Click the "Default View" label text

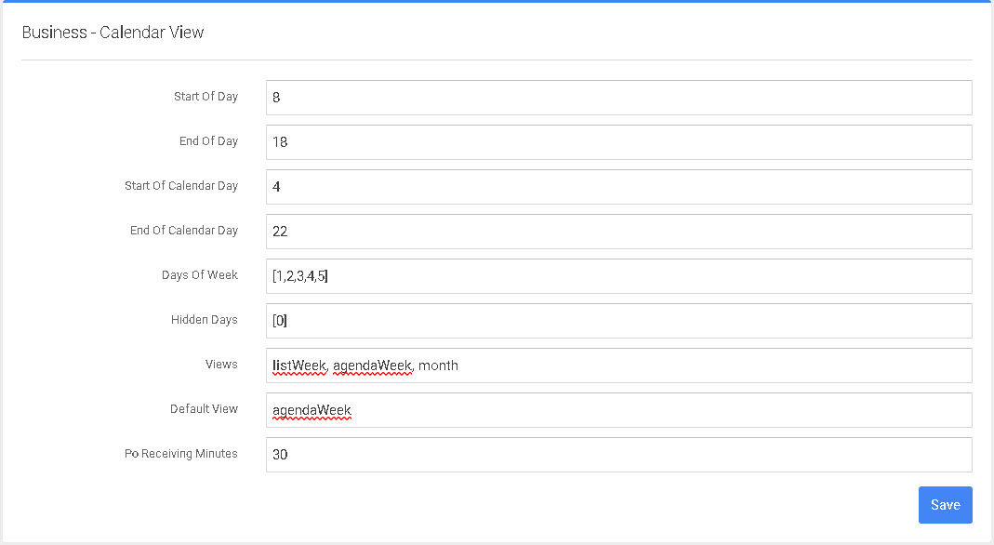pyautogui.click(x=204, y=409)
